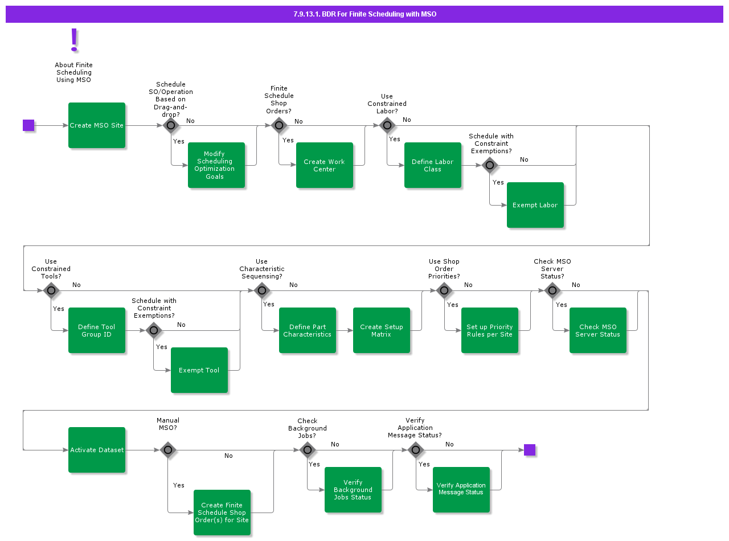This screenshot has height=541, width=729.
Task: Click the 'Use Constrained Labor?' label text
Action: coord(387,104)
